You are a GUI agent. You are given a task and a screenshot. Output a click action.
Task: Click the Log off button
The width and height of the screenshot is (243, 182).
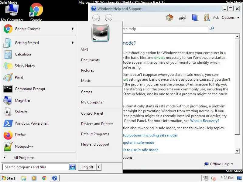(x=87, y=167)
